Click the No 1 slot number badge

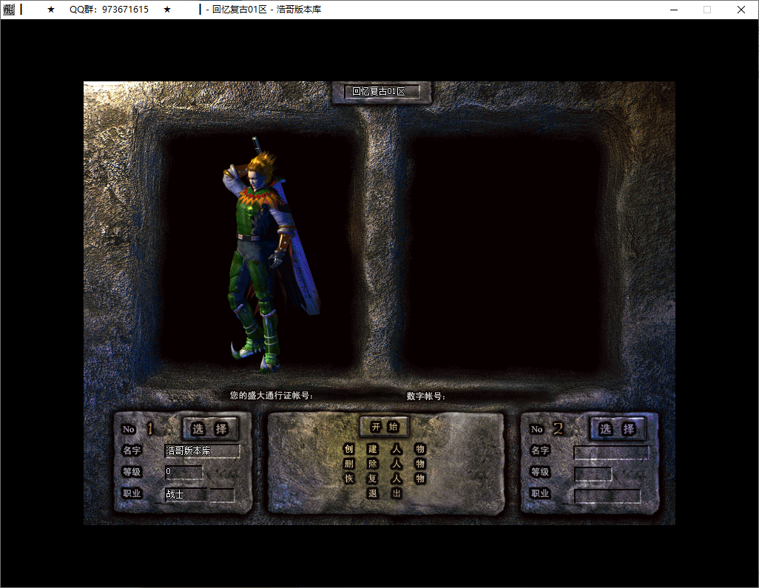[x=138, y=429]
